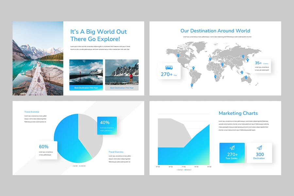
Task: Select the map pin on southern Africa
Action: pyautogui.click(x=215, y=76)
